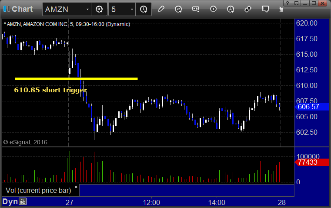Screen dimensions: 331x208
Task: Open the alerts 'A' icon menu
Action: [x=231, y=9]
